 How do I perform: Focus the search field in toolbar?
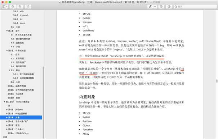(x=195, y=6)
